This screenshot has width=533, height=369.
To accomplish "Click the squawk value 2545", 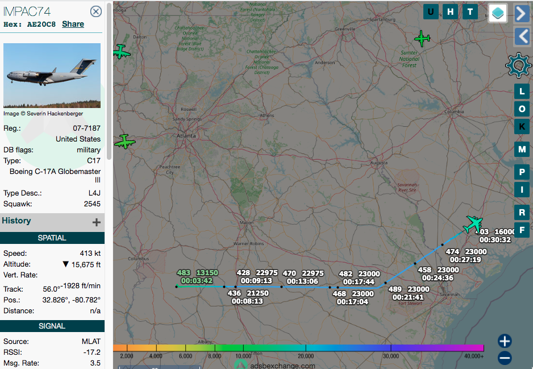I will click(x=92, y=204).
